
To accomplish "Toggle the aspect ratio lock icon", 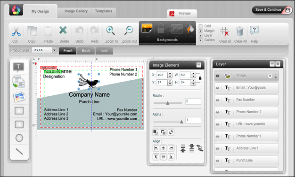I will pos(200,78).
